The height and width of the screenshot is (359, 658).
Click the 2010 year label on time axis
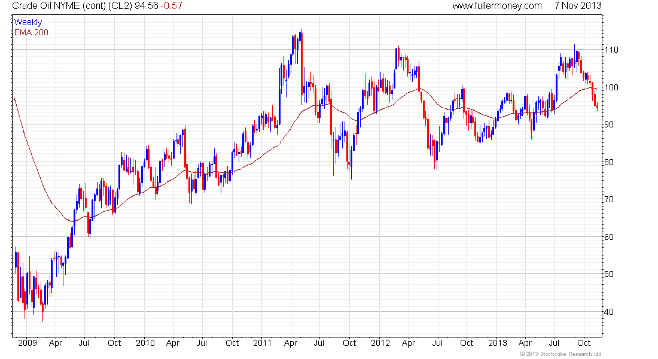click(x=145, y=343)
